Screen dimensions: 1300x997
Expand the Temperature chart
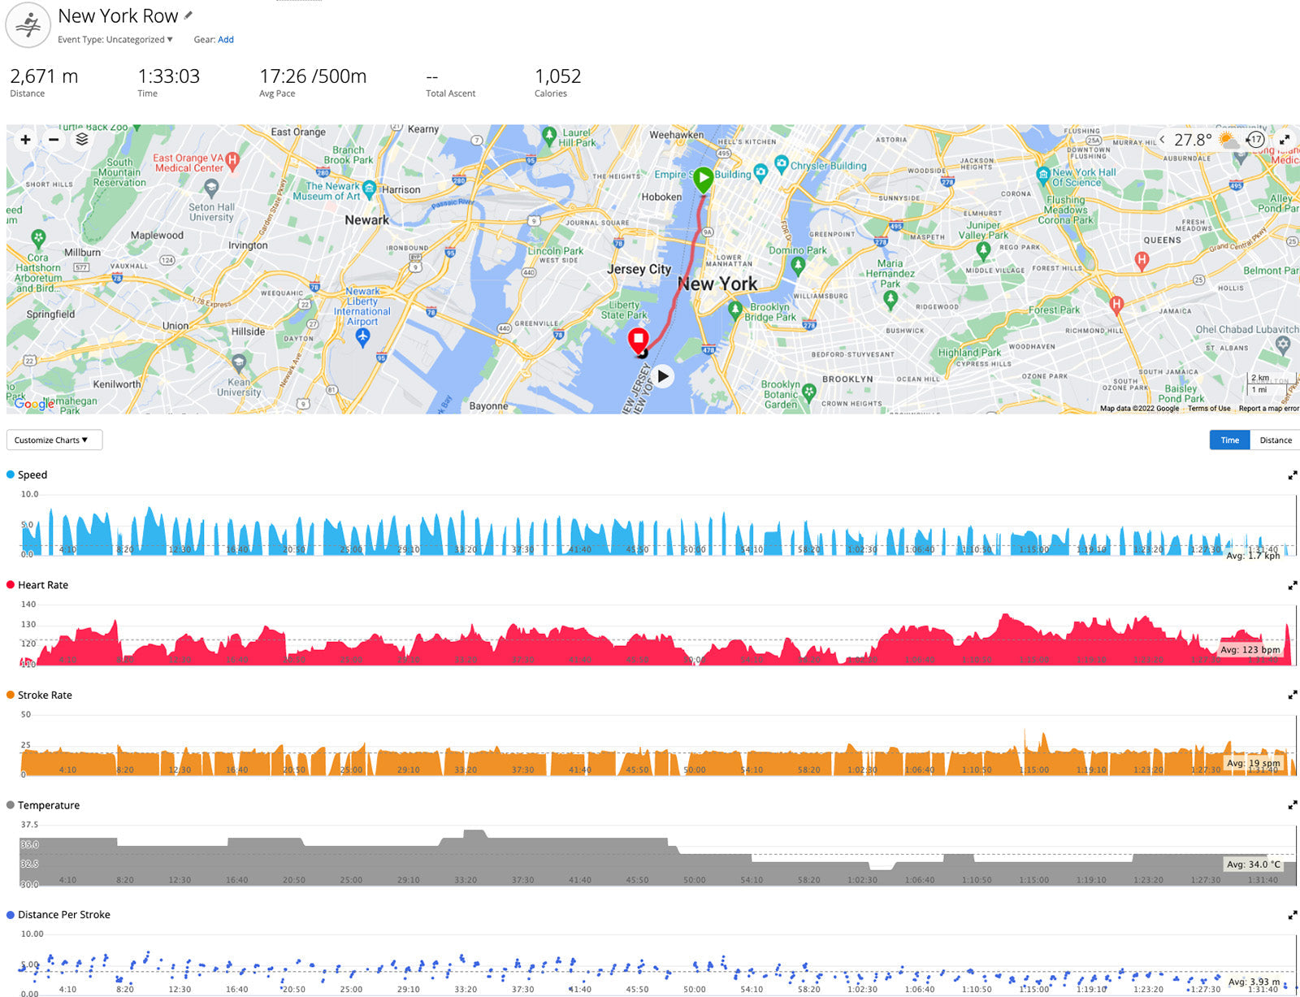(1292, 805)
